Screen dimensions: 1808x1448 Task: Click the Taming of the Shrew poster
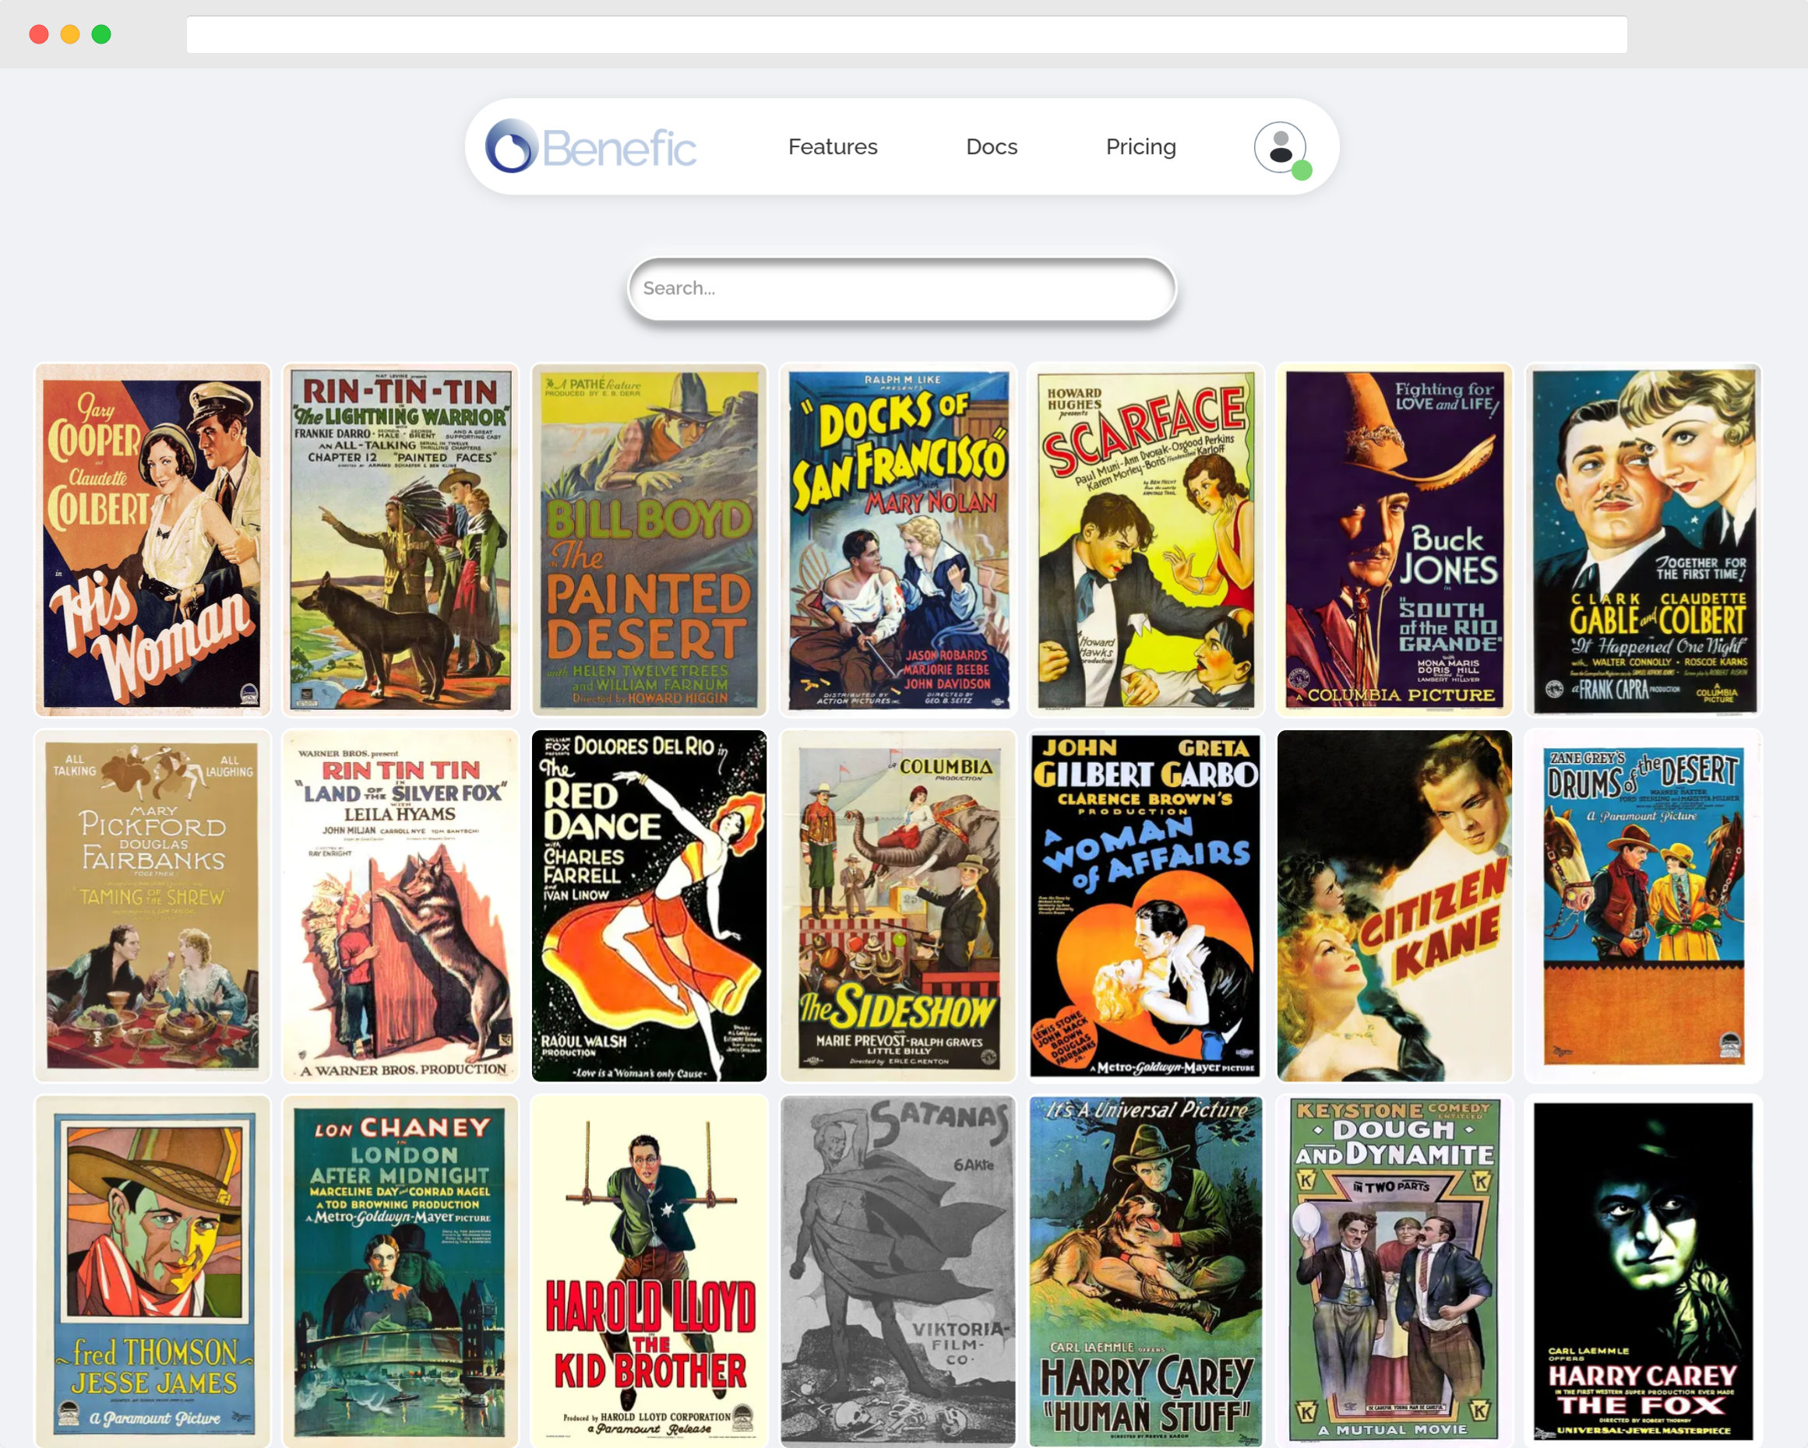point(152,906)
